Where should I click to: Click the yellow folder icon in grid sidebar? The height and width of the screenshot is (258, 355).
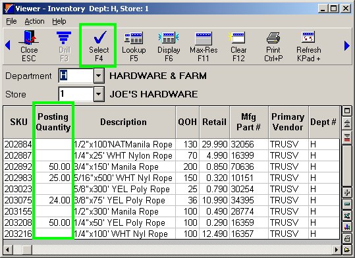point(347,249)
